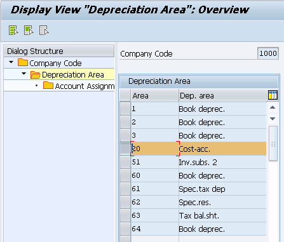Collapse the Depreciation Area tree node
Image resolution: width=284 pixels, height=242 pixels.
(24, 74)
